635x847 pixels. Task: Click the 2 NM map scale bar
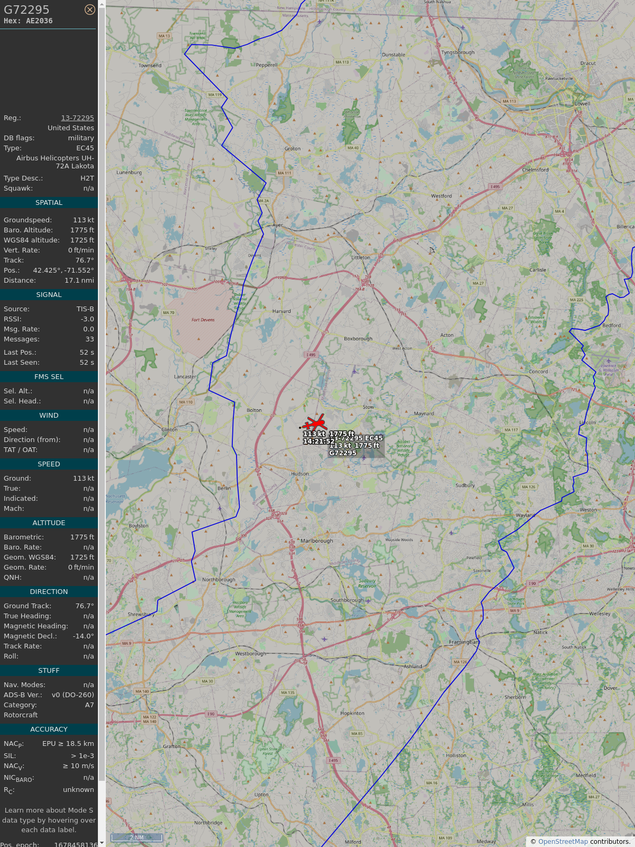(x=137, y=837)
